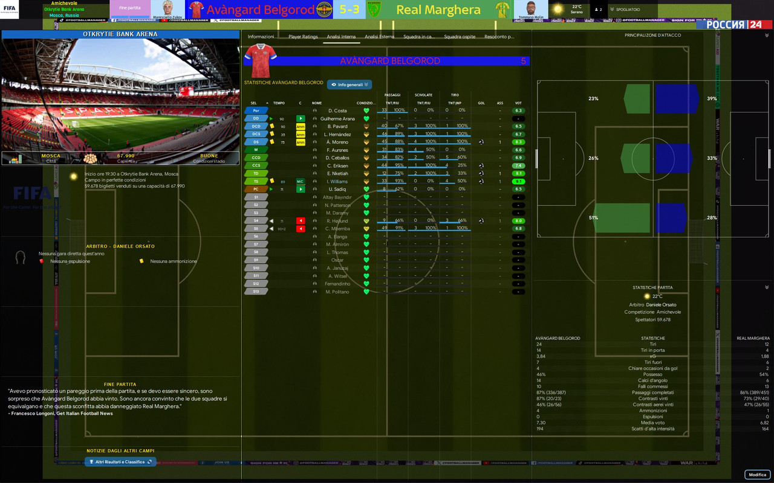The height and width of the screenshot is (483, 774).
Task: Select the Por position pill
Action: 256,111
